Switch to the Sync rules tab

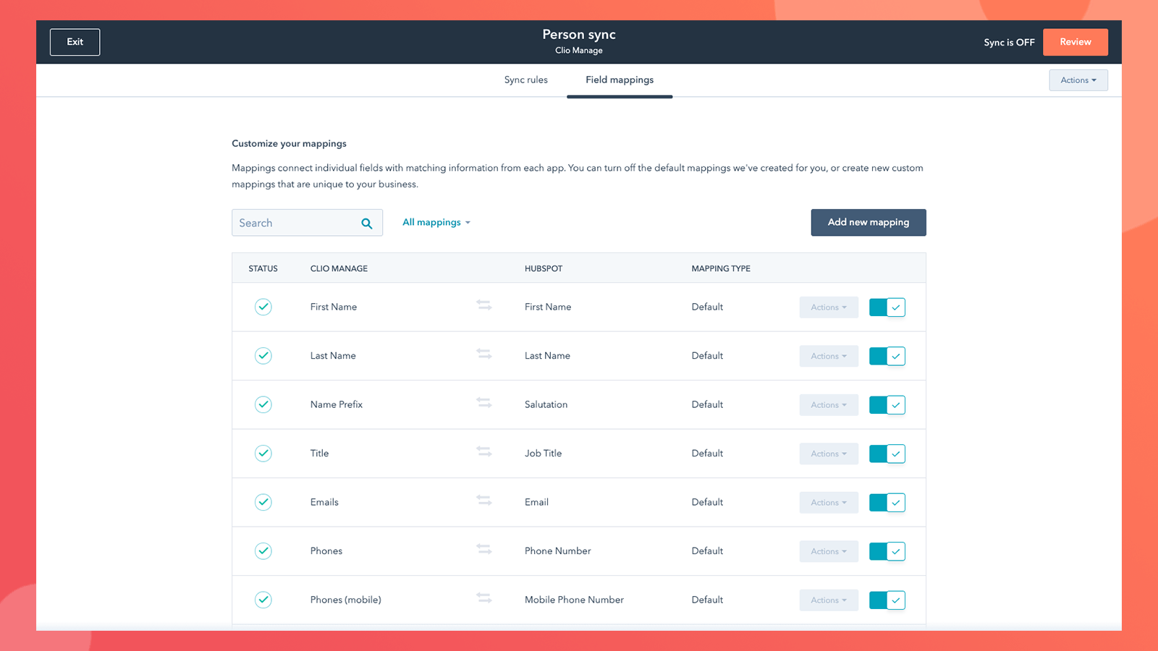click(525, 80)
